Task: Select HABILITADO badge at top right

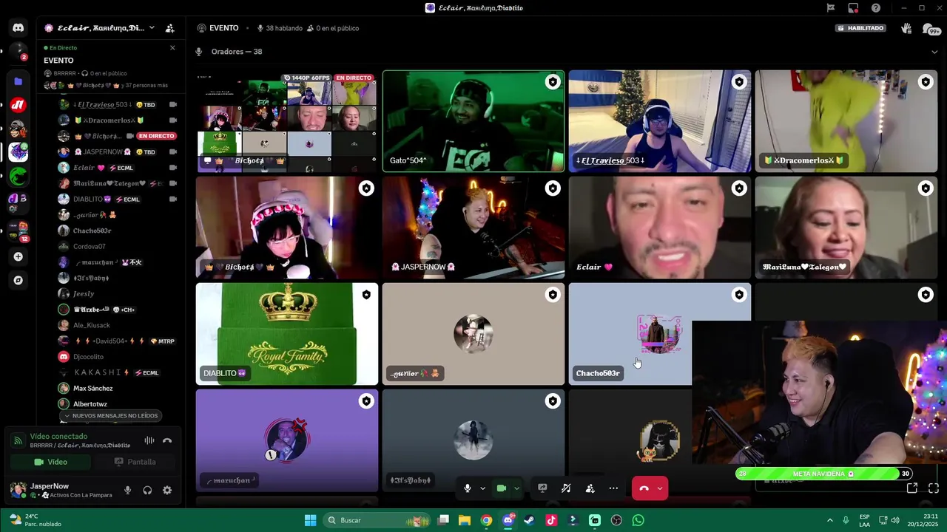Action: coord(861,28)
